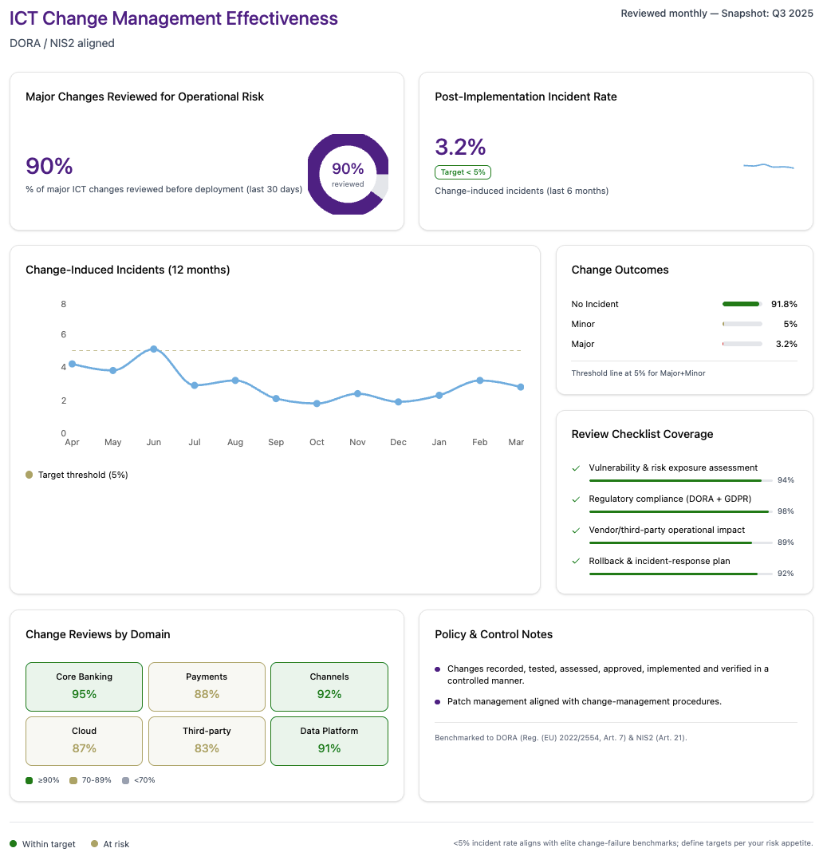
Task: Click the Change-induced incidents (last 6 months) caption
Action: pos(522,191)
